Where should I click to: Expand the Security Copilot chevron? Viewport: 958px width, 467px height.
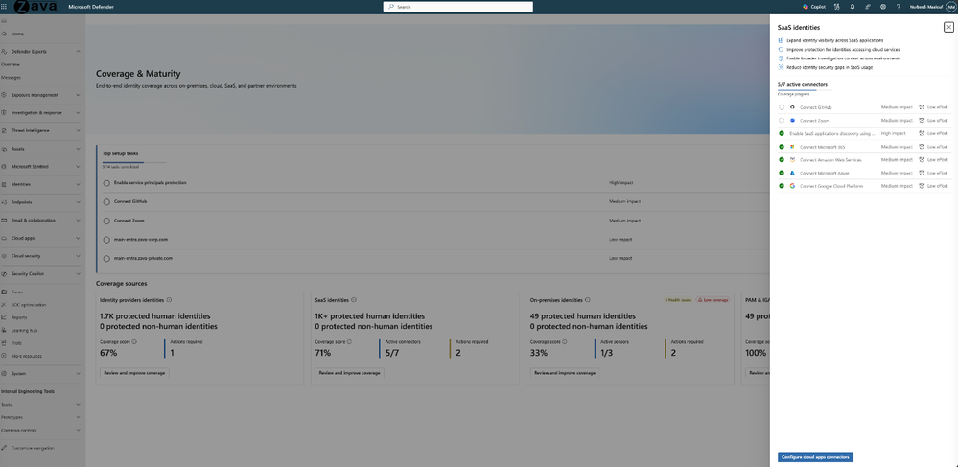[x=79, y=274]
